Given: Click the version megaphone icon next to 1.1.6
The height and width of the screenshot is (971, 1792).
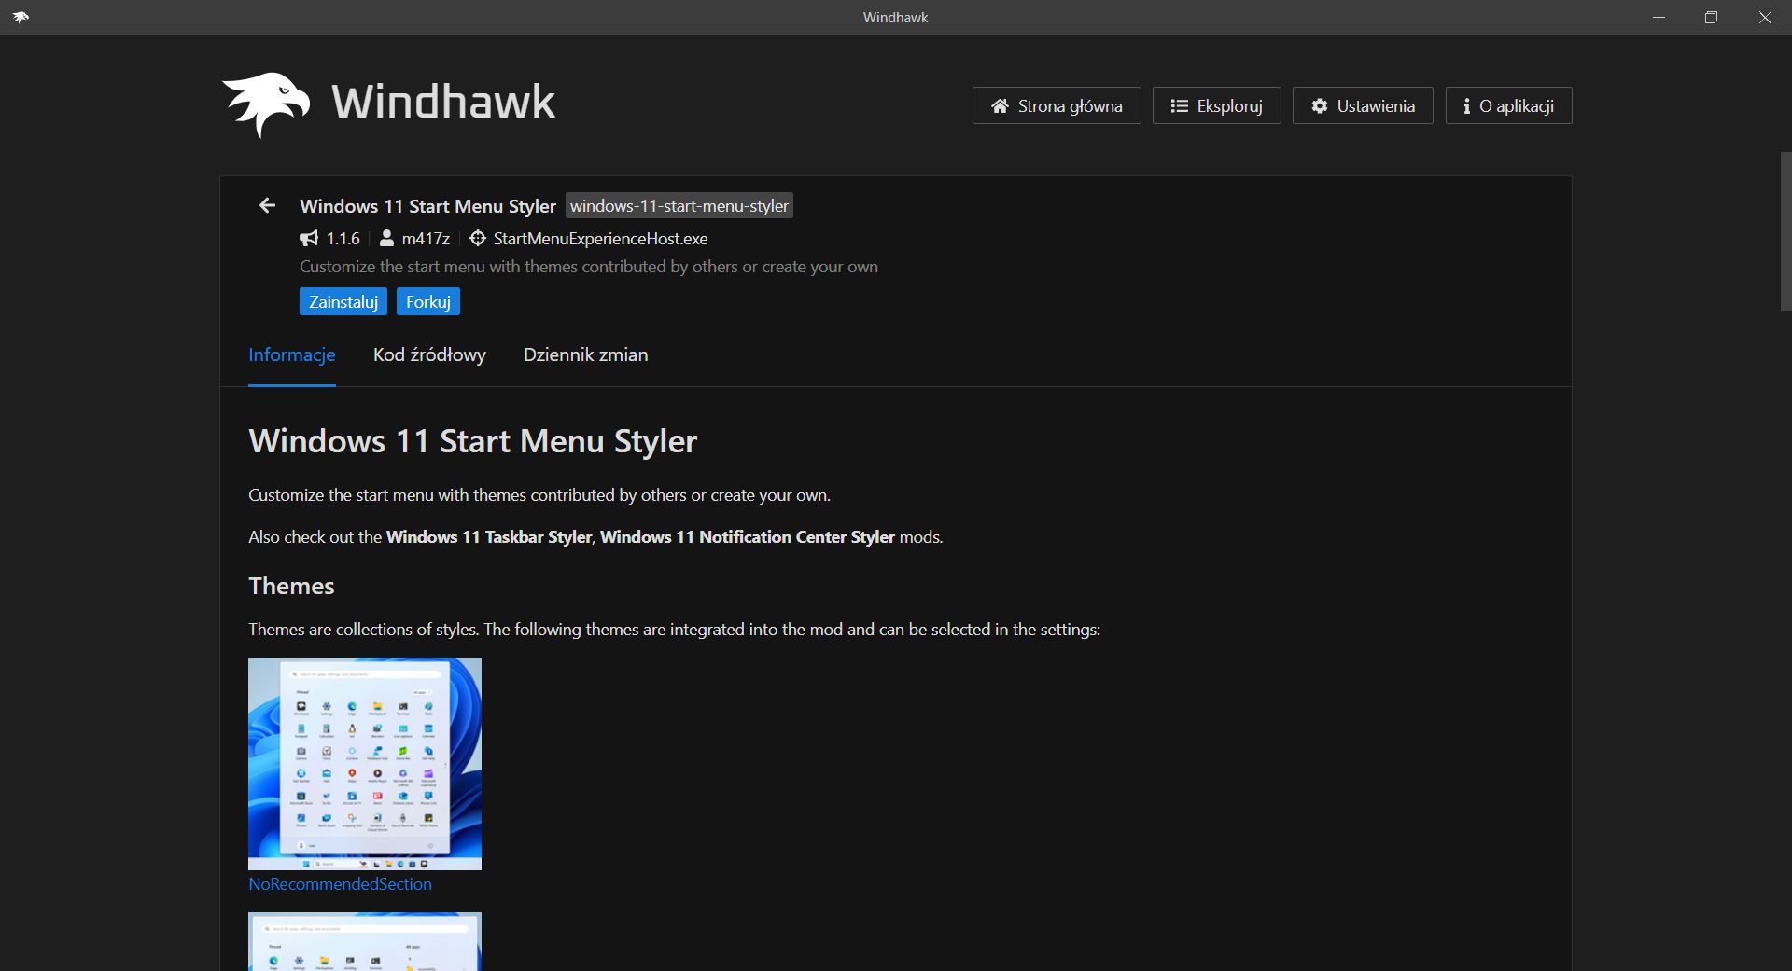Looking at the screenshot, I should click(x=309, y=239).
